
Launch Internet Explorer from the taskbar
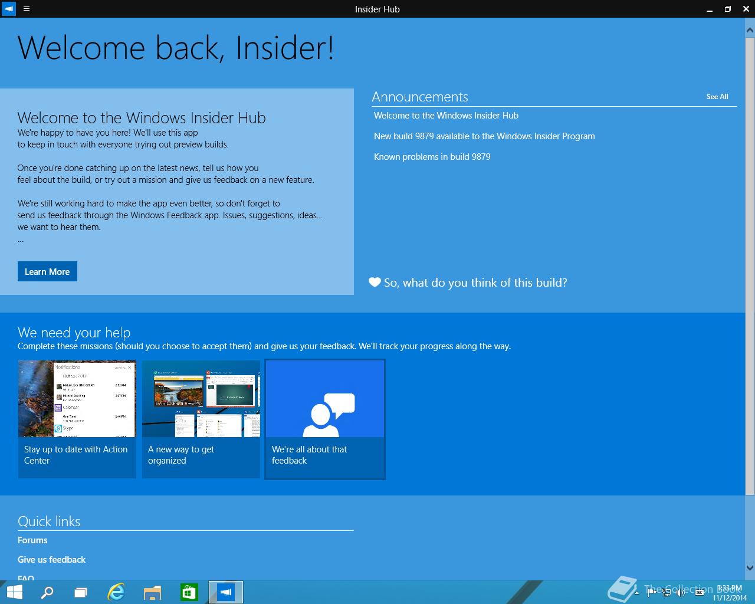tap(116, 592)
